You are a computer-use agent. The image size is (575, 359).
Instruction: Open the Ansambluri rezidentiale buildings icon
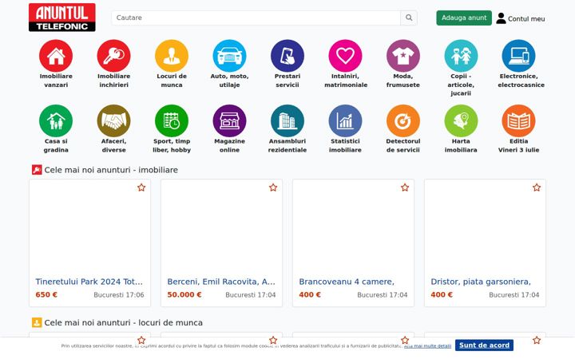(287, 121)
